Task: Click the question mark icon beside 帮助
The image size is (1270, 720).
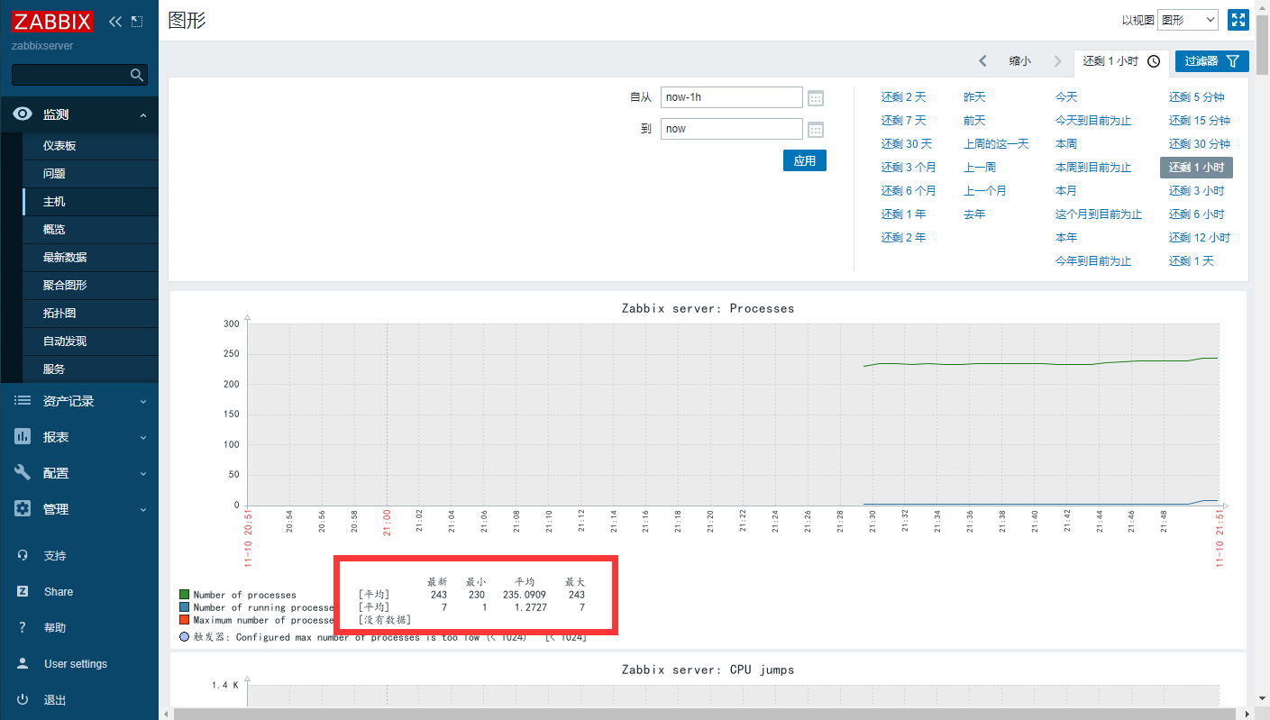Action: click(x=23, y=628)
